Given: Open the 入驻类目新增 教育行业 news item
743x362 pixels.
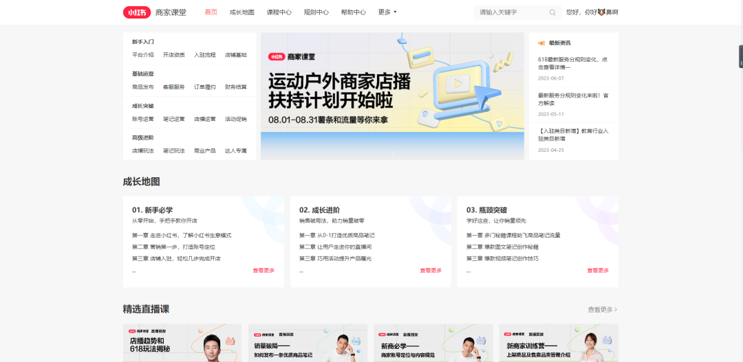Looking at the screenshot, I should 573,135.
